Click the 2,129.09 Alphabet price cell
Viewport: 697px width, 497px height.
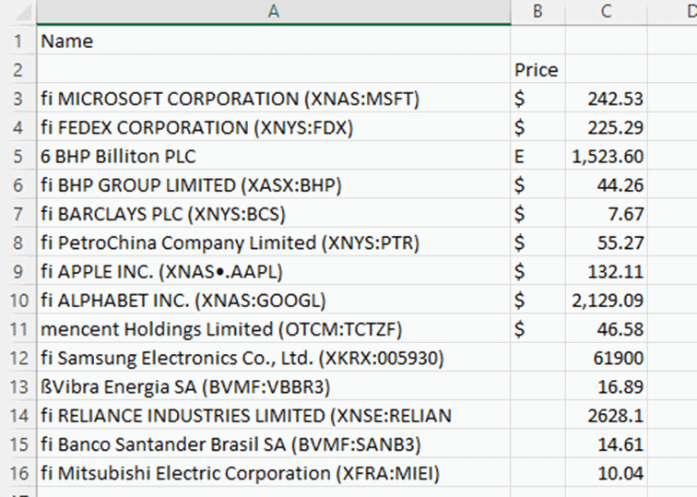click(606, 300)
